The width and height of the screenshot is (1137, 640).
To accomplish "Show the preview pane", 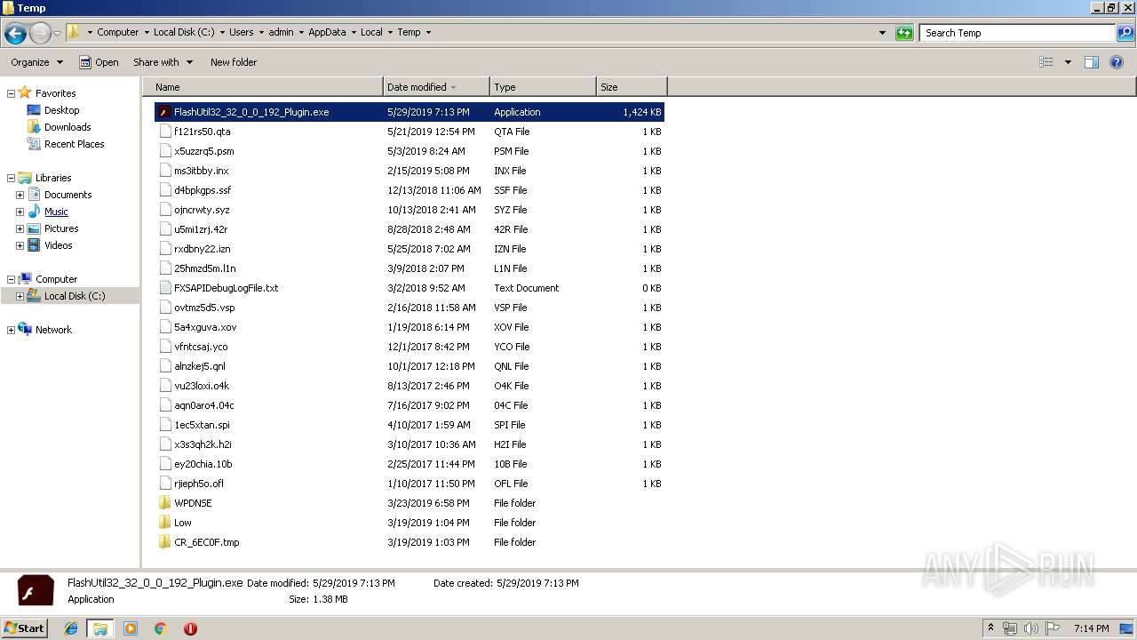I will coord(1092,62).
